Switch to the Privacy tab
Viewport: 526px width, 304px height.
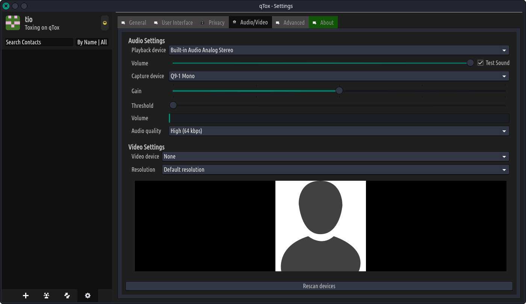pos(213,23)
